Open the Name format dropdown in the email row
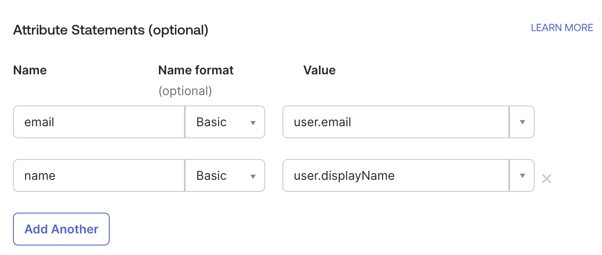The height and width of the screenshot is (255, 602). [225, 122]
